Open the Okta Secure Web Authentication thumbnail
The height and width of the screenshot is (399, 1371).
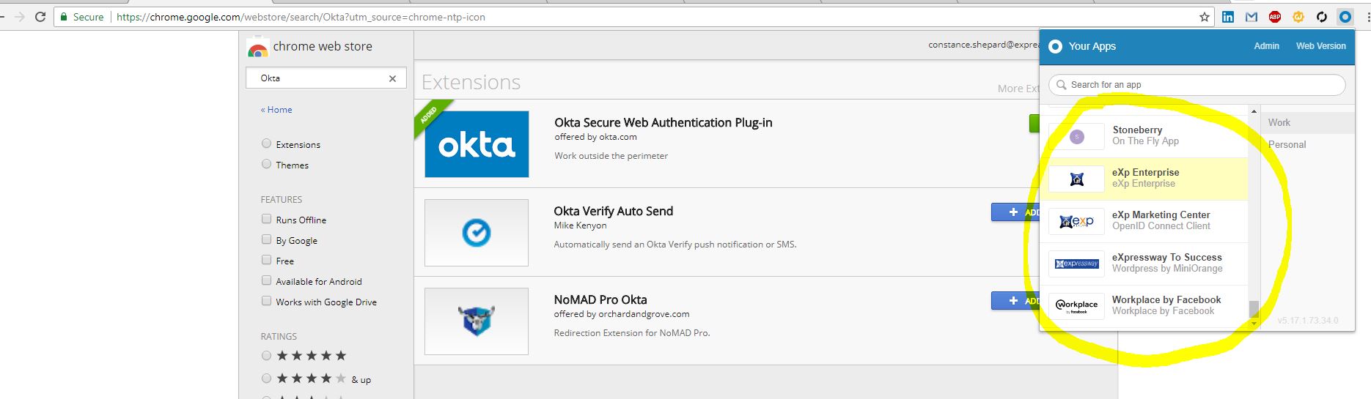477,144
